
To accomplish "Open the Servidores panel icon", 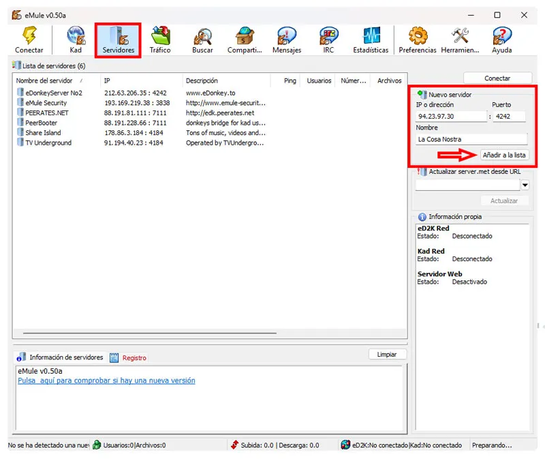I will pyautogui.click(x=117, y=39).
